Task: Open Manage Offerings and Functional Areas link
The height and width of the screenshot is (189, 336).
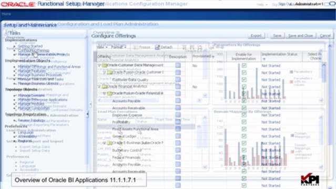Action: 49,67
